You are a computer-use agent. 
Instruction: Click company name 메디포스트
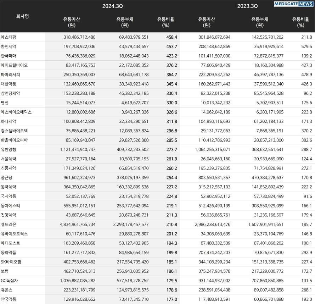click(x=10, y=243)
